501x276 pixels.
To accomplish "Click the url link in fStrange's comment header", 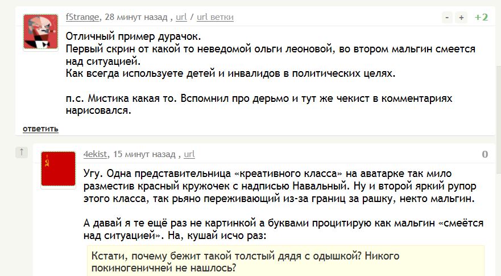I will (181, 17).
